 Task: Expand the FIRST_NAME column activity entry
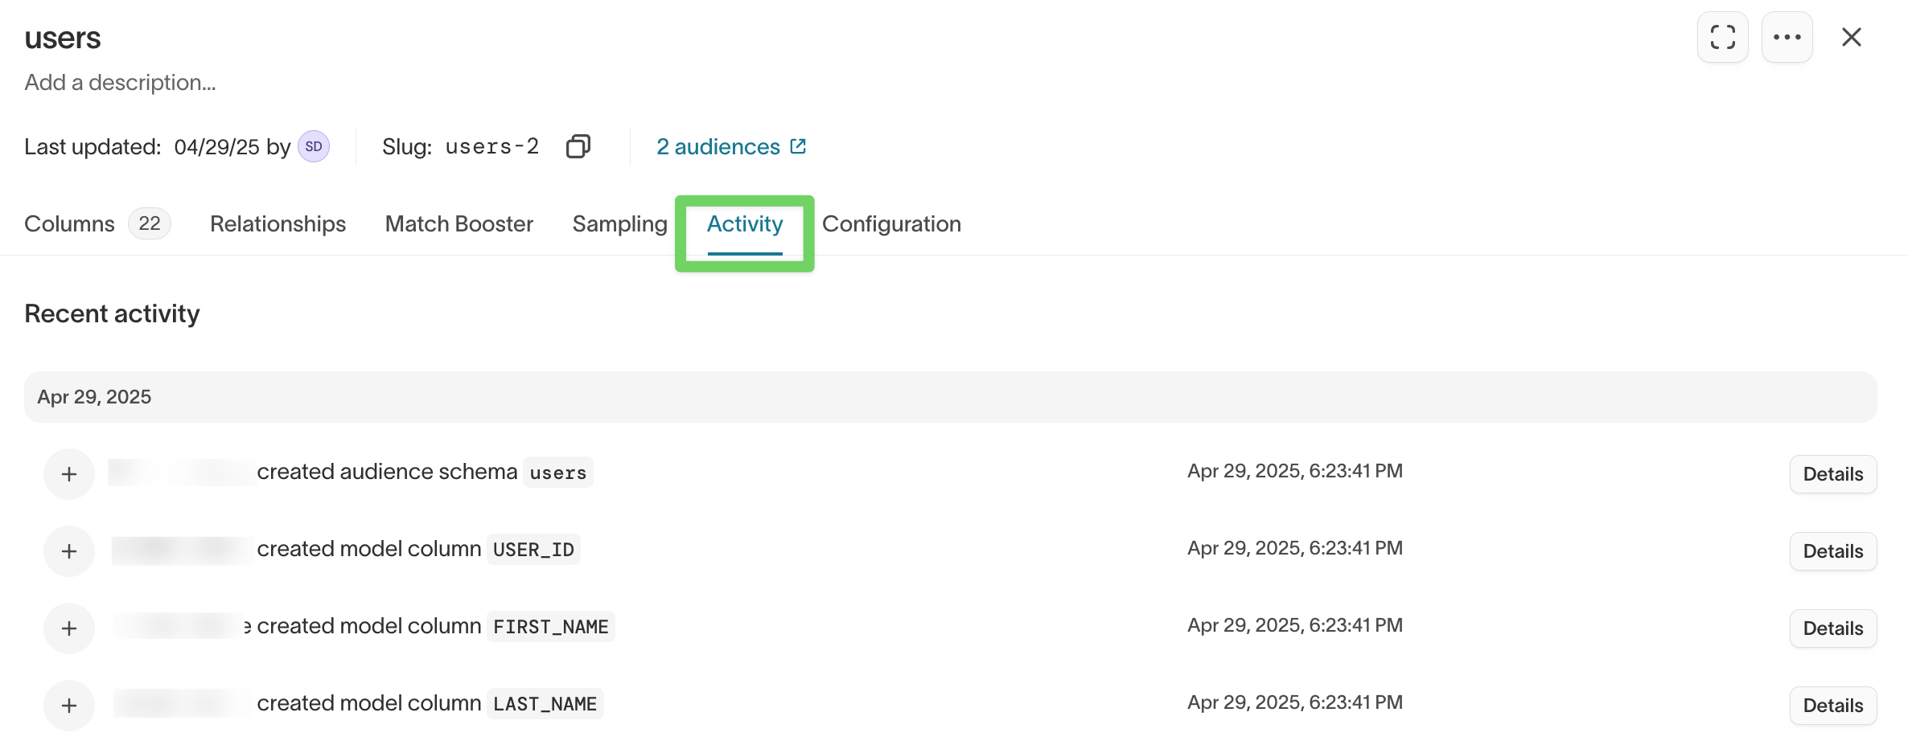pos(69,628)
